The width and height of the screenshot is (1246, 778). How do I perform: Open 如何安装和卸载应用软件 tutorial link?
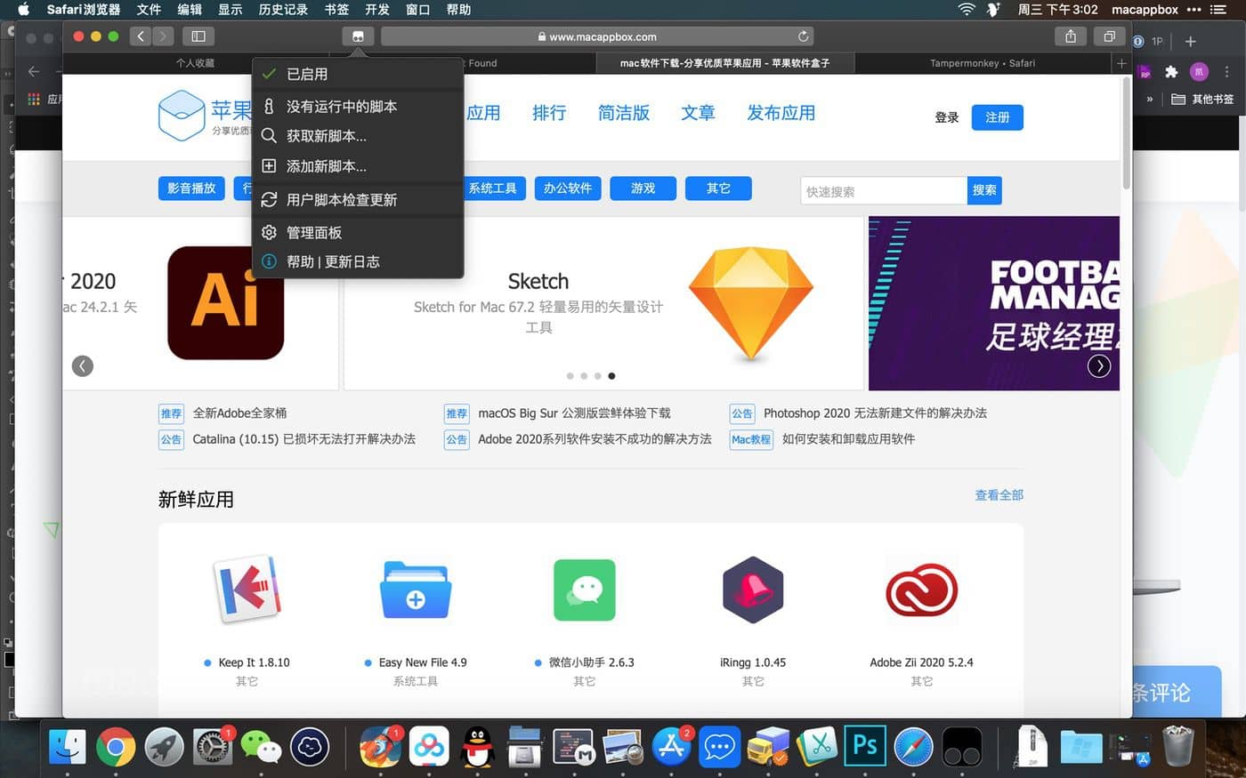[848, 439]
